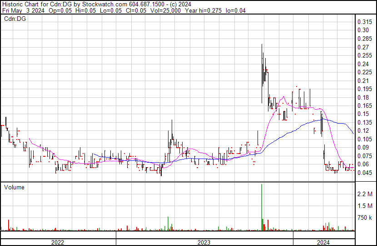Click the 2022 year label on time axis

[x=58, y=242]
